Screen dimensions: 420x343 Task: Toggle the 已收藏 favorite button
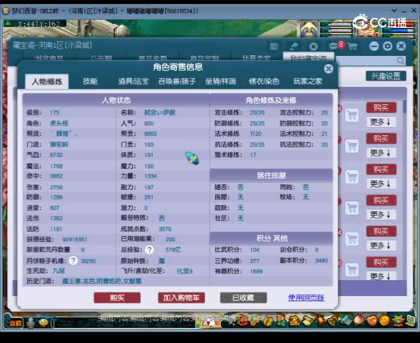coord(243,297)
